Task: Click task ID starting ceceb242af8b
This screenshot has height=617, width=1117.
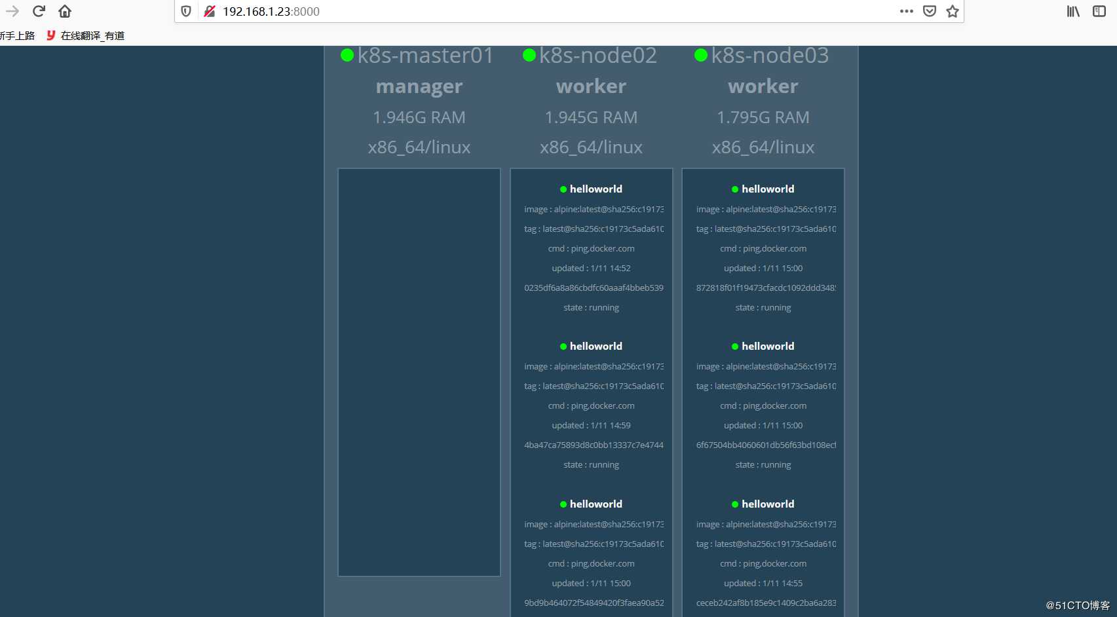Action: click(766, 603)
